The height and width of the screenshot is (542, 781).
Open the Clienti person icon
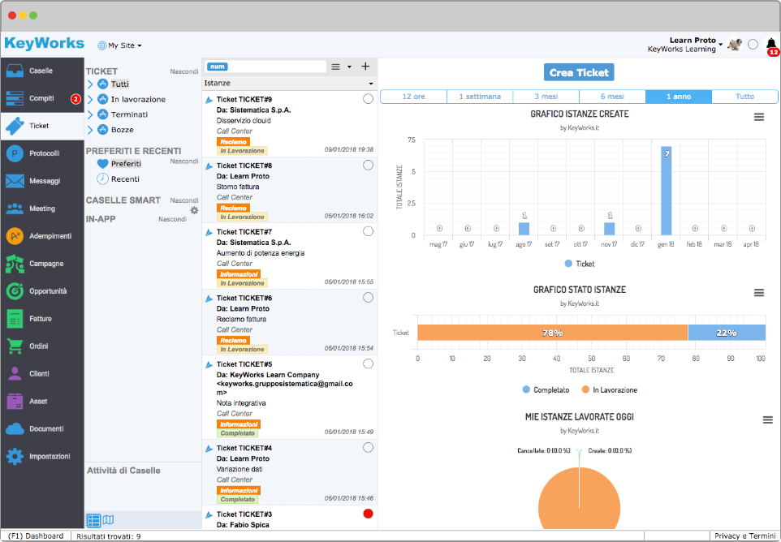click(x=15, y=374)
